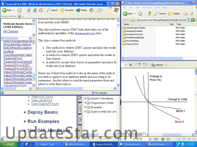
Task: Click the Folders button in Explorer toolbar
Action: [x=174, y=14]
